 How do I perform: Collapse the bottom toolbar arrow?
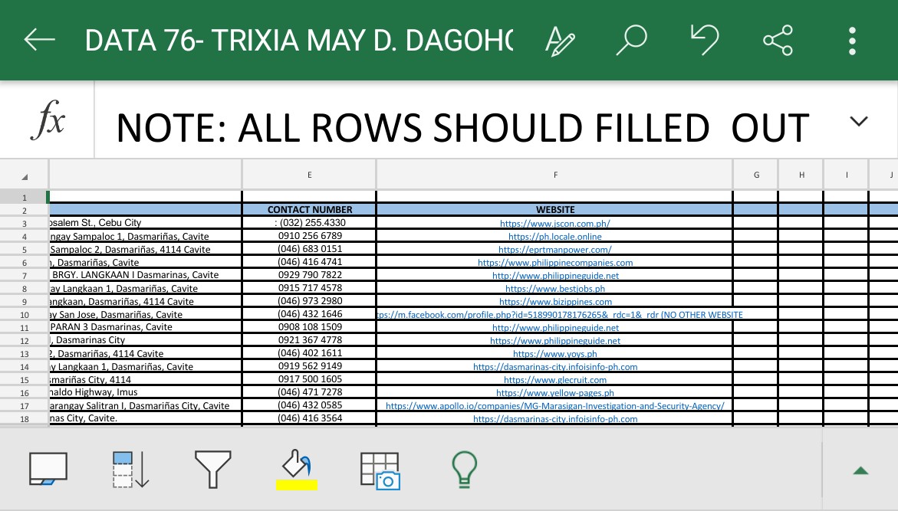860,470
